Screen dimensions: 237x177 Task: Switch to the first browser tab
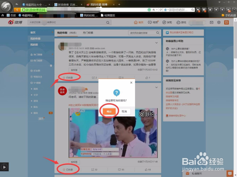[x=36, y=5]
